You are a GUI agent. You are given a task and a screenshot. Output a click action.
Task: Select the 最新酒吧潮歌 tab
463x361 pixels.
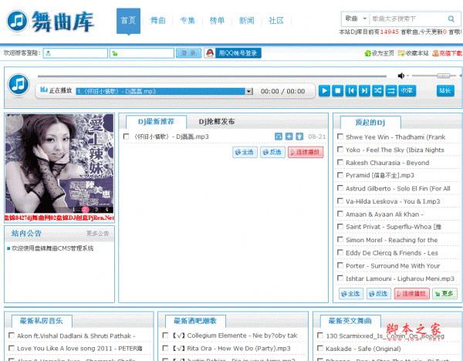(195, 321)
